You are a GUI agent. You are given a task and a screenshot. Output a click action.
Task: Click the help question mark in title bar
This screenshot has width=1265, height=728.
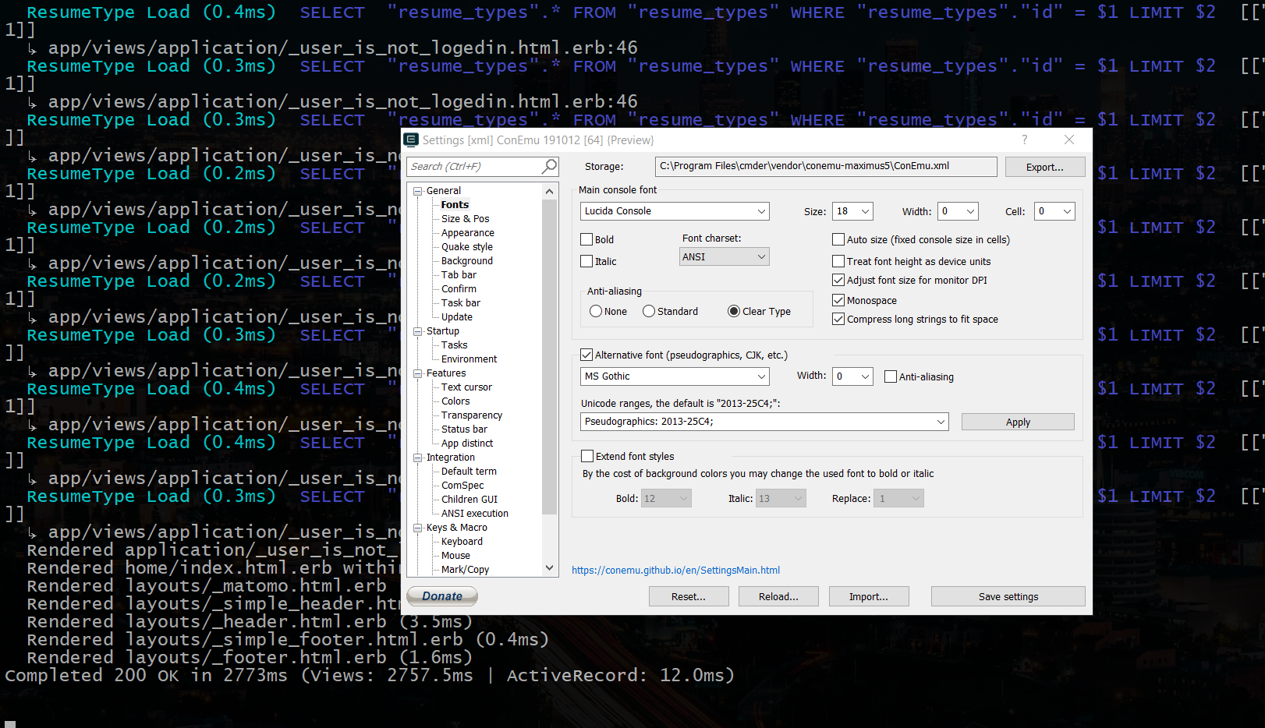(x=1025, y=140)
